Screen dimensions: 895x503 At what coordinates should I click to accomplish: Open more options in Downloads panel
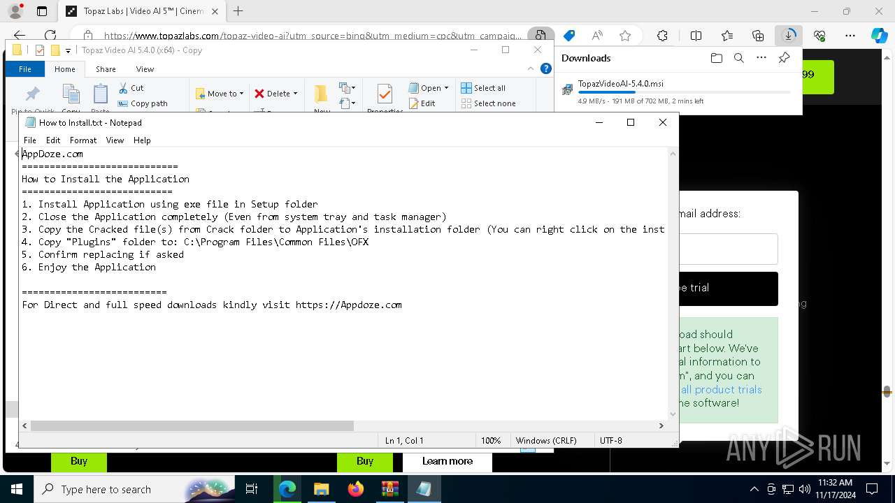point(761,58)
